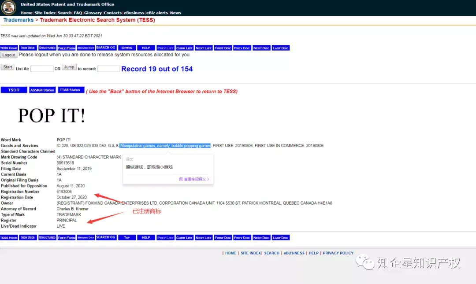Jump to page Bottom button
Image resolution: width=476 pixels, height=284 pixels.
click(127, 48)
